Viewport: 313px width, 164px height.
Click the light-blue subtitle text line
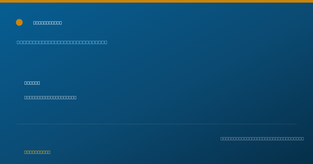(x=62, y=42)
